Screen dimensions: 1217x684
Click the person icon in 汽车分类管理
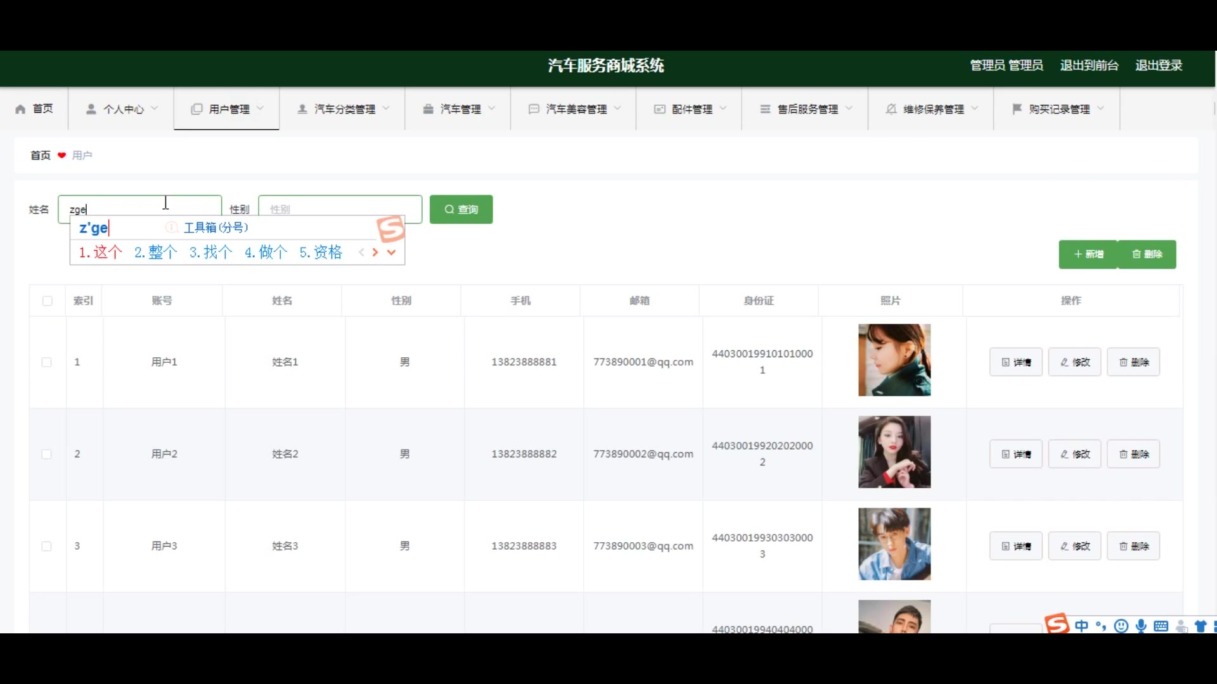[x=302, y=109]
